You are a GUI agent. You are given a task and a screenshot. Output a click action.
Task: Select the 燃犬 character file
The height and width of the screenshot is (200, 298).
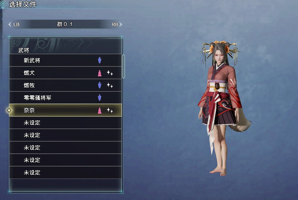pyautogui.click(x=65, y=73)
